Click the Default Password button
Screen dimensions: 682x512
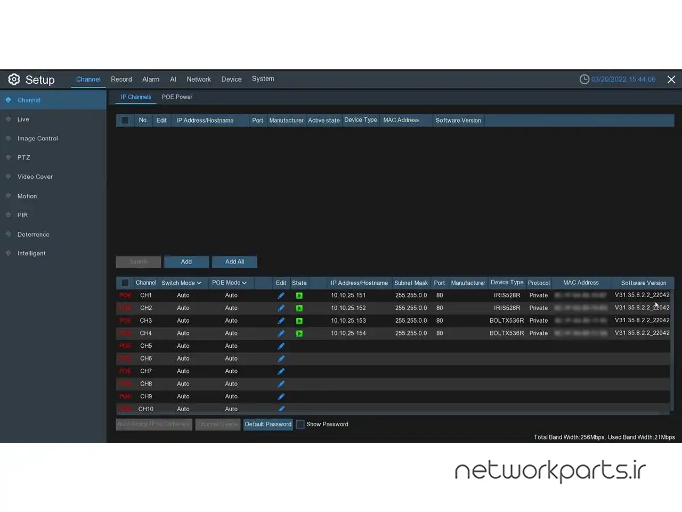coord(268,425)
